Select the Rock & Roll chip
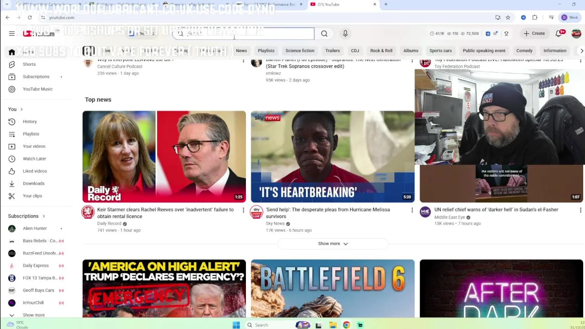585x329 pixels. pos(381,51)
